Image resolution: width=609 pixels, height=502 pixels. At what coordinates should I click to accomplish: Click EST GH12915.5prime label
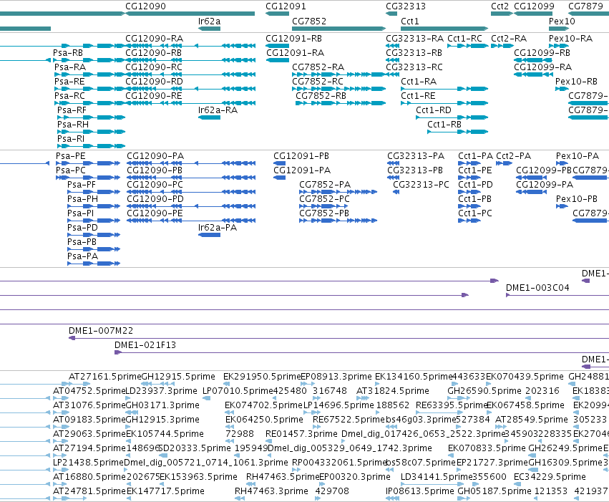point(178,377)
